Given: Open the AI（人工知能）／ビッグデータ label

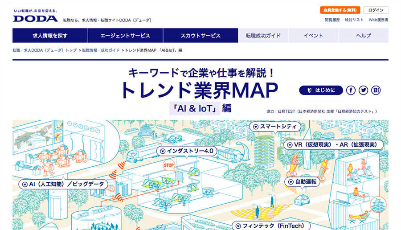Looking at the screenshot, I should pyautogui.click(x=62, y=184).
